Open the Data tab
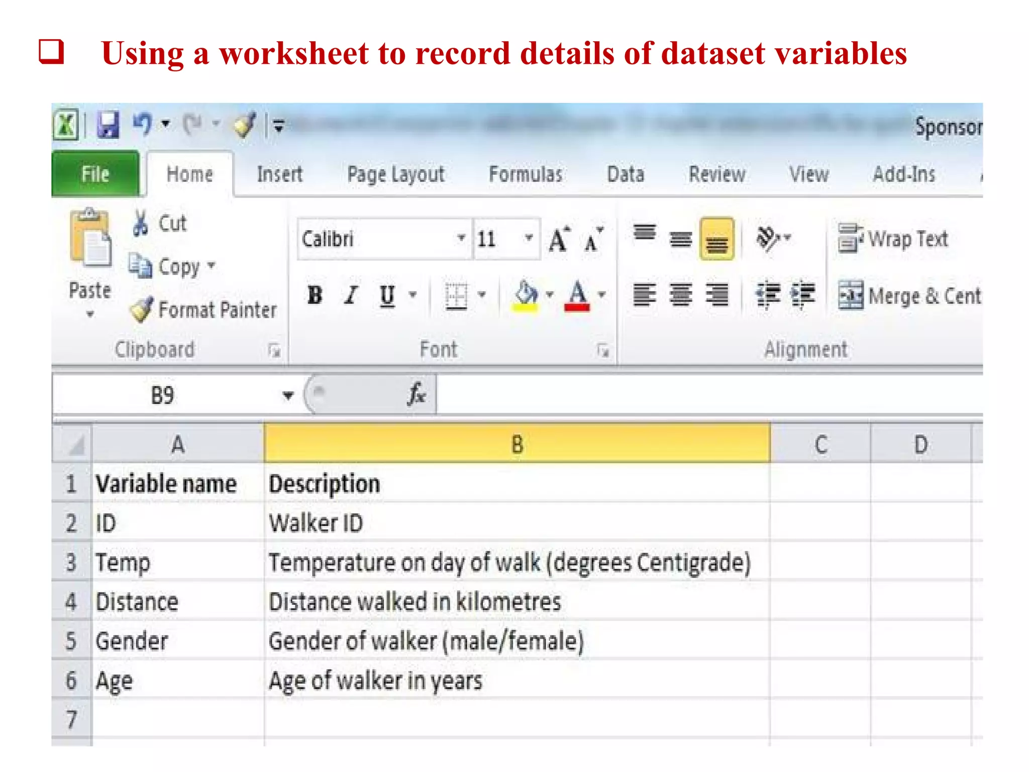Screen dimensions: 1029x772 [626, 174]
